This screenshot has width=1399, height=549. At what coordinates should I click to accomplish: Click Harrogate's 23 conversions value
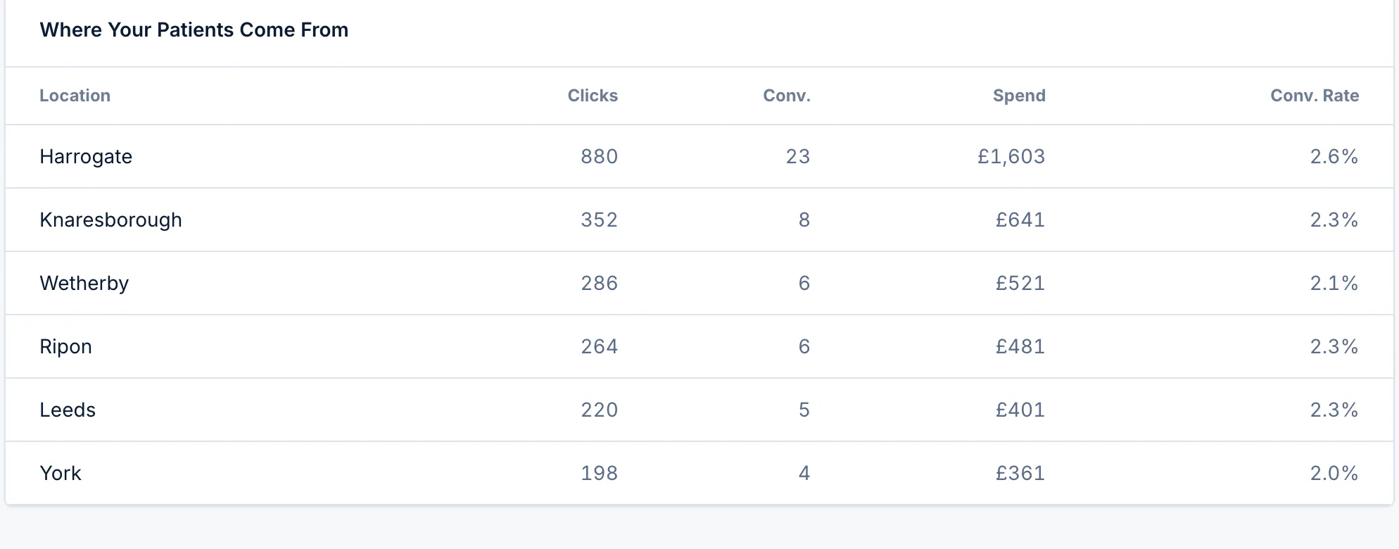pos(798,156)
